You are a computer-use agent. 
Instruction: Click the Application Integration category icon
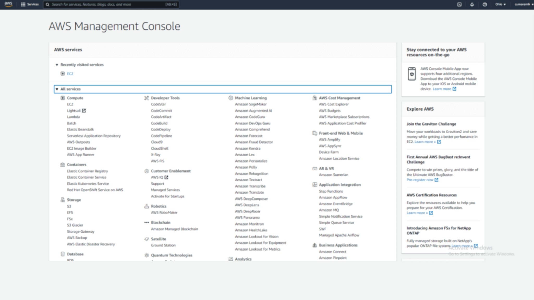click(x=315, y=185)
